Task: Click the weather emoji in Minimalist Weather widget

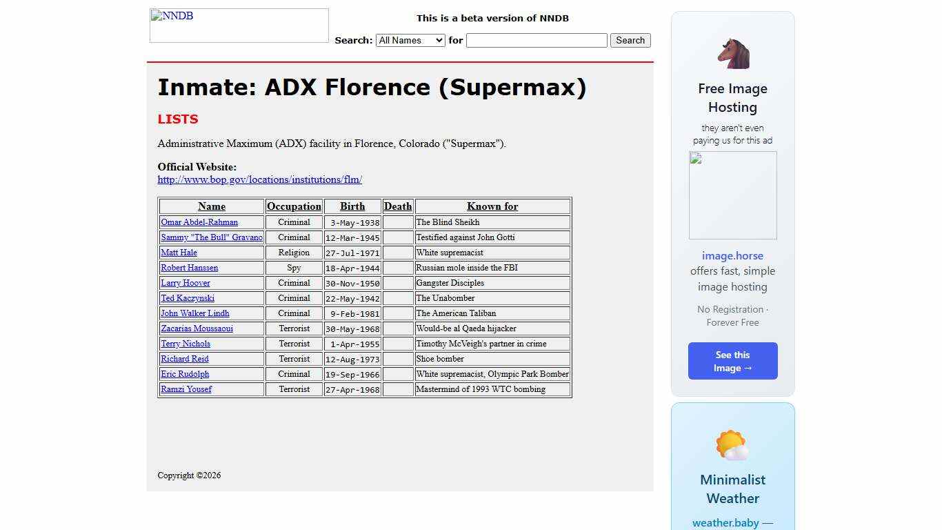Action: (732, 444)
